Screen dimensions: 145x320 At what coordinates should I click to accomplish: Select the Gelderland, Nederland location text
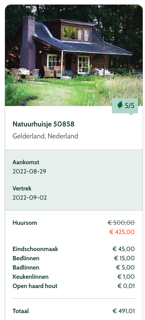click(45, 136)
